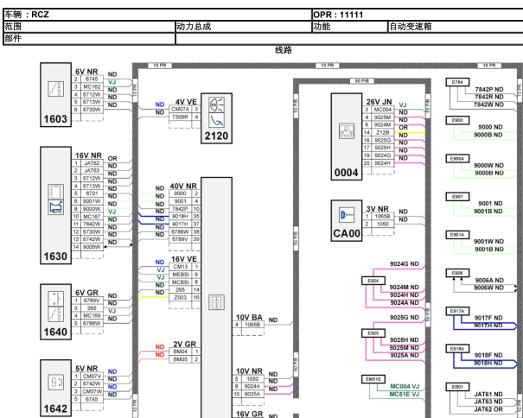Select the E900 splice box
Screen dimensions: 523x418
457,120
